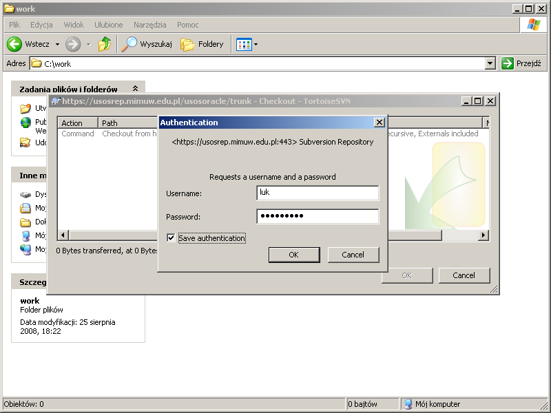
Task: Open the Ulubione menu
Action: 109,25
